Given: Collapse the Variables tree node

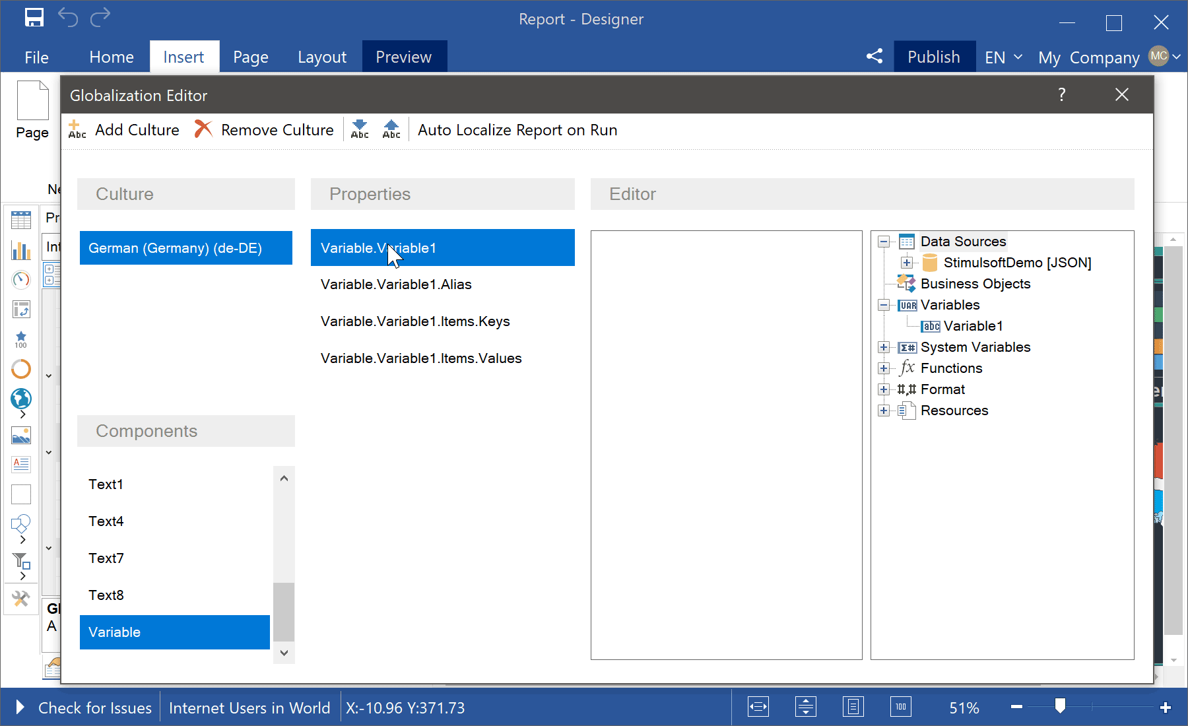Looking at the screenshot, I should point(884,305).
